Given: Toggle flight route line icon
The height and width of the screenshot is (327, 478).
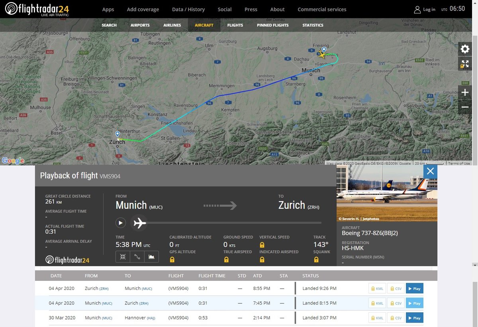Looking at the screenshot, I should (x=137, y=257).
